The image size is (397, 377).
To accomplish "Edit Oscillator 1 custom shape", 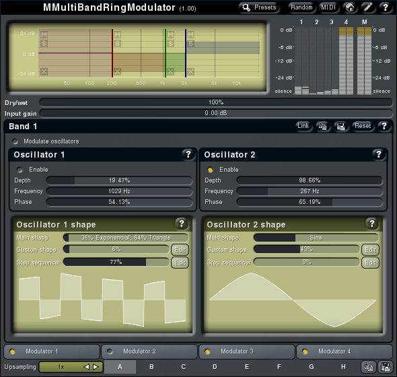I will [x=180, y=250].
